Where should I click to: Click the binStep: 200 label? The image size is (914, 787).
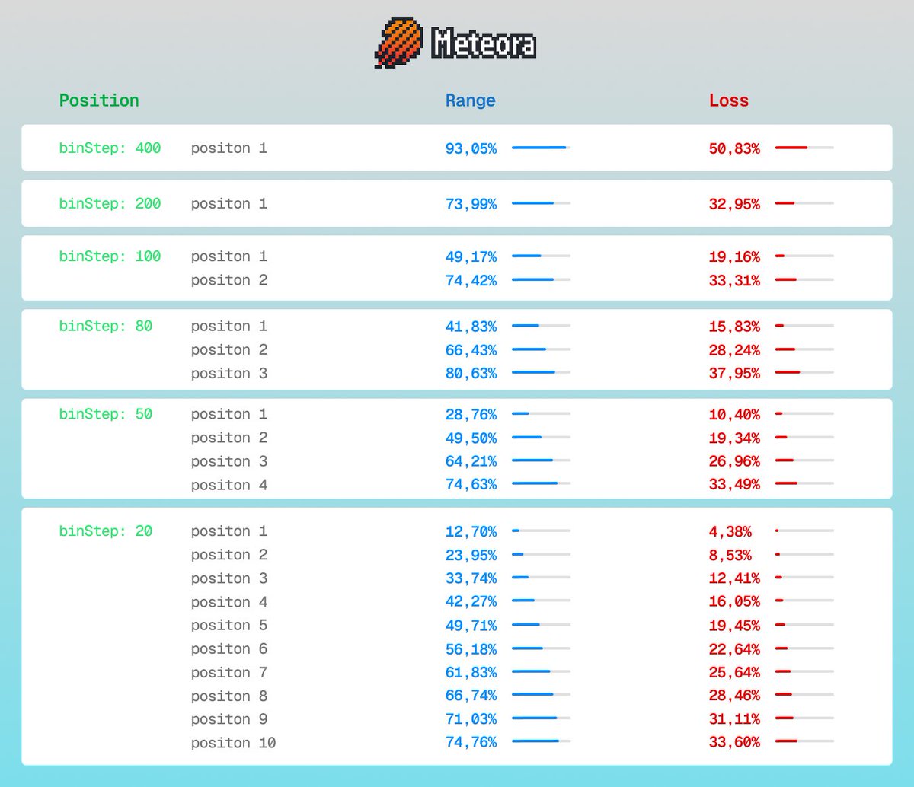tap(110, 203)
